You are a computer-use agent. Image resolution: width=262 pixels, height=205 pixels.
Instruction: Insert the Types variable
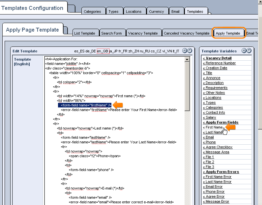tap(209, 102)
